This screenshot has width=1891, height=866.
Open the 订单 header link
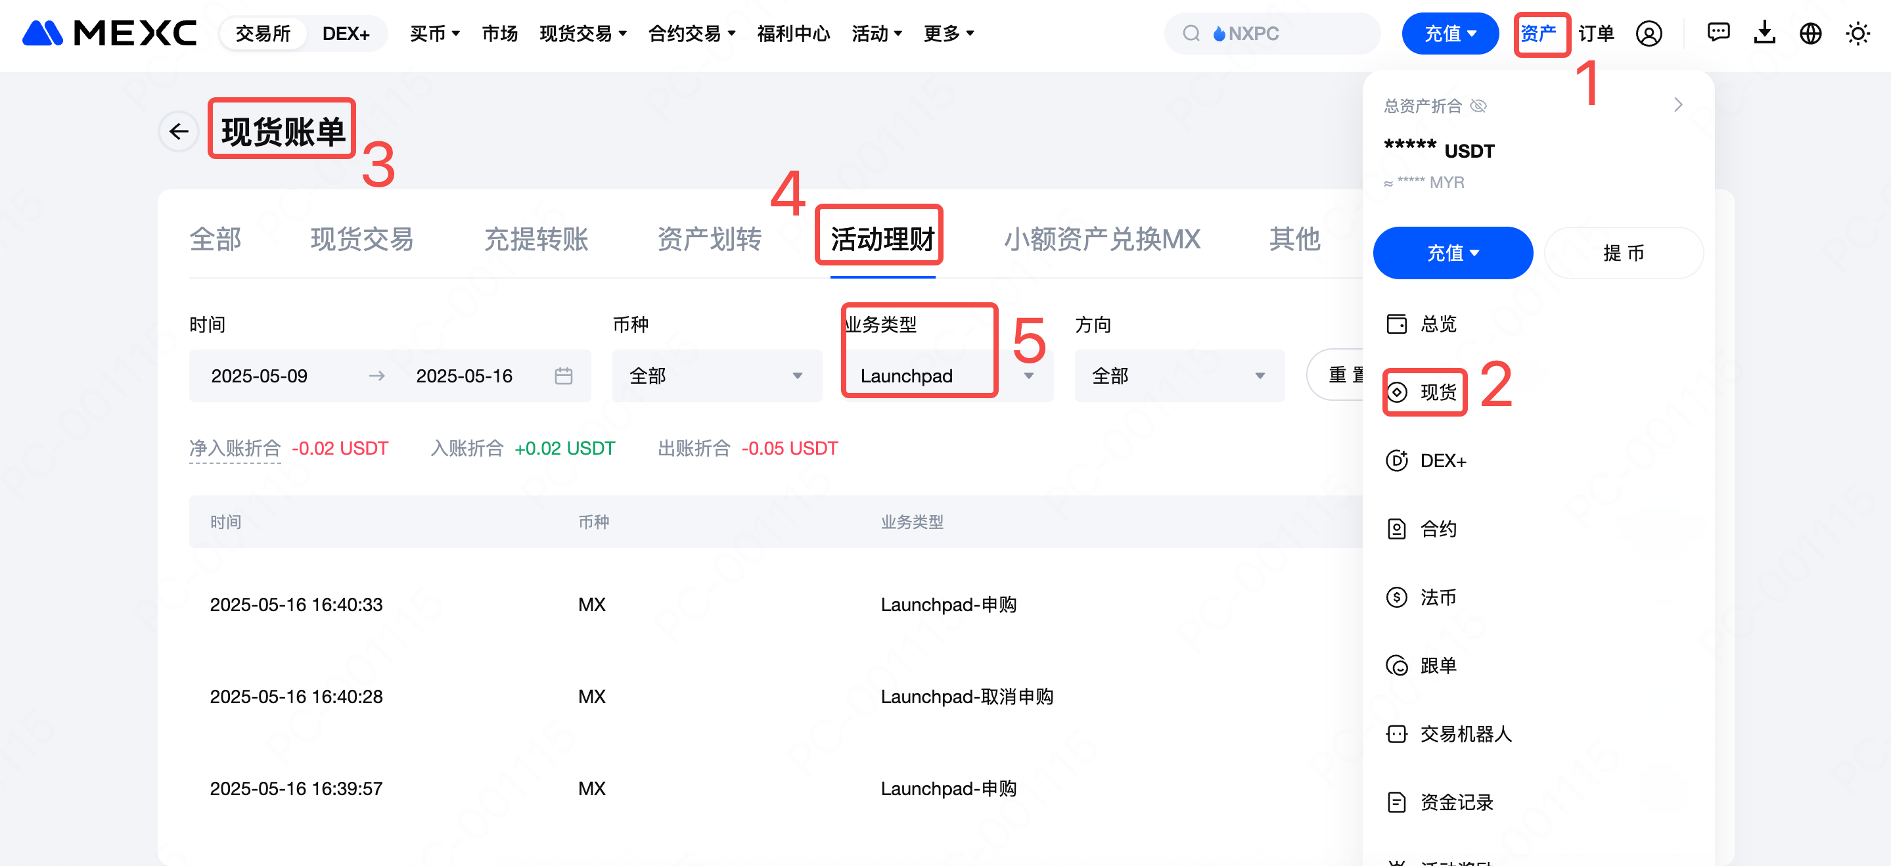(1595, 34)
